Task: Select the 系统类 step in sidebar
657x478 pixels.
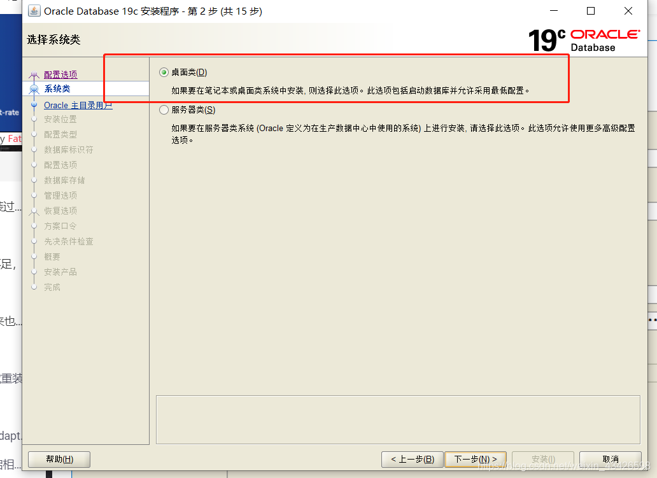Action: [x=57, y=89]
